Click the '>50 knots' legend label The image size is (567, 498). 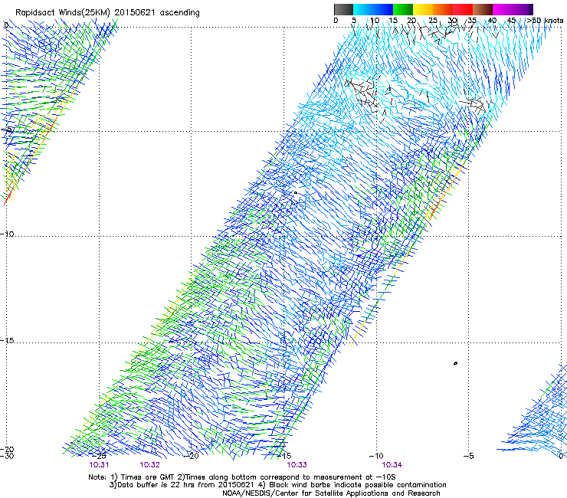[x=545, y=21]
